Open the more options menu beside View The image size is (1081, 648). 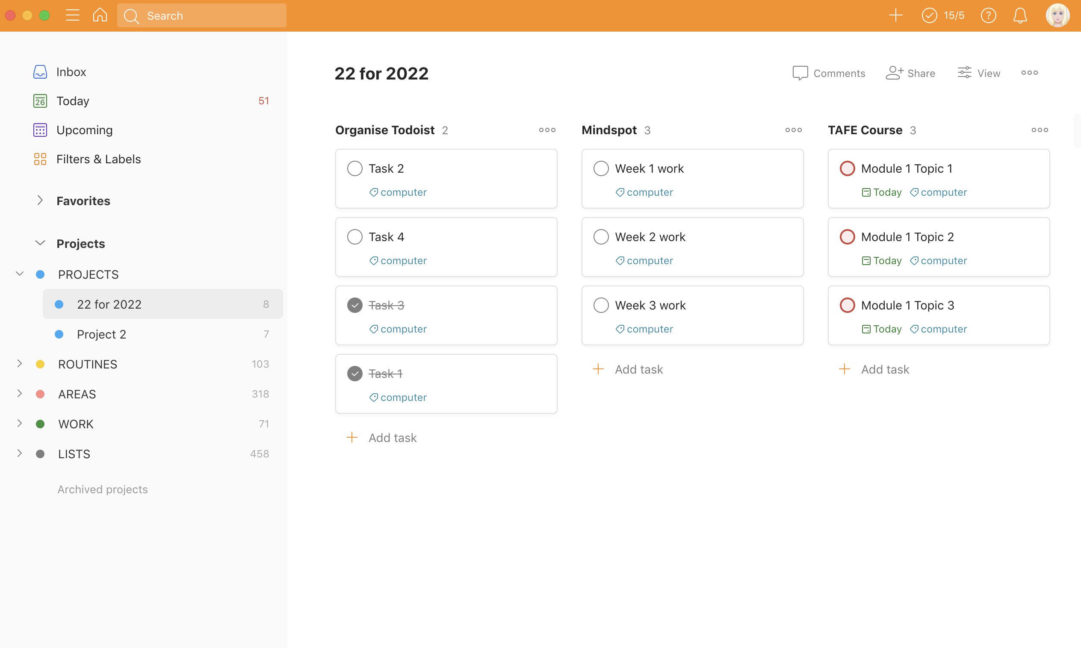1029,73
